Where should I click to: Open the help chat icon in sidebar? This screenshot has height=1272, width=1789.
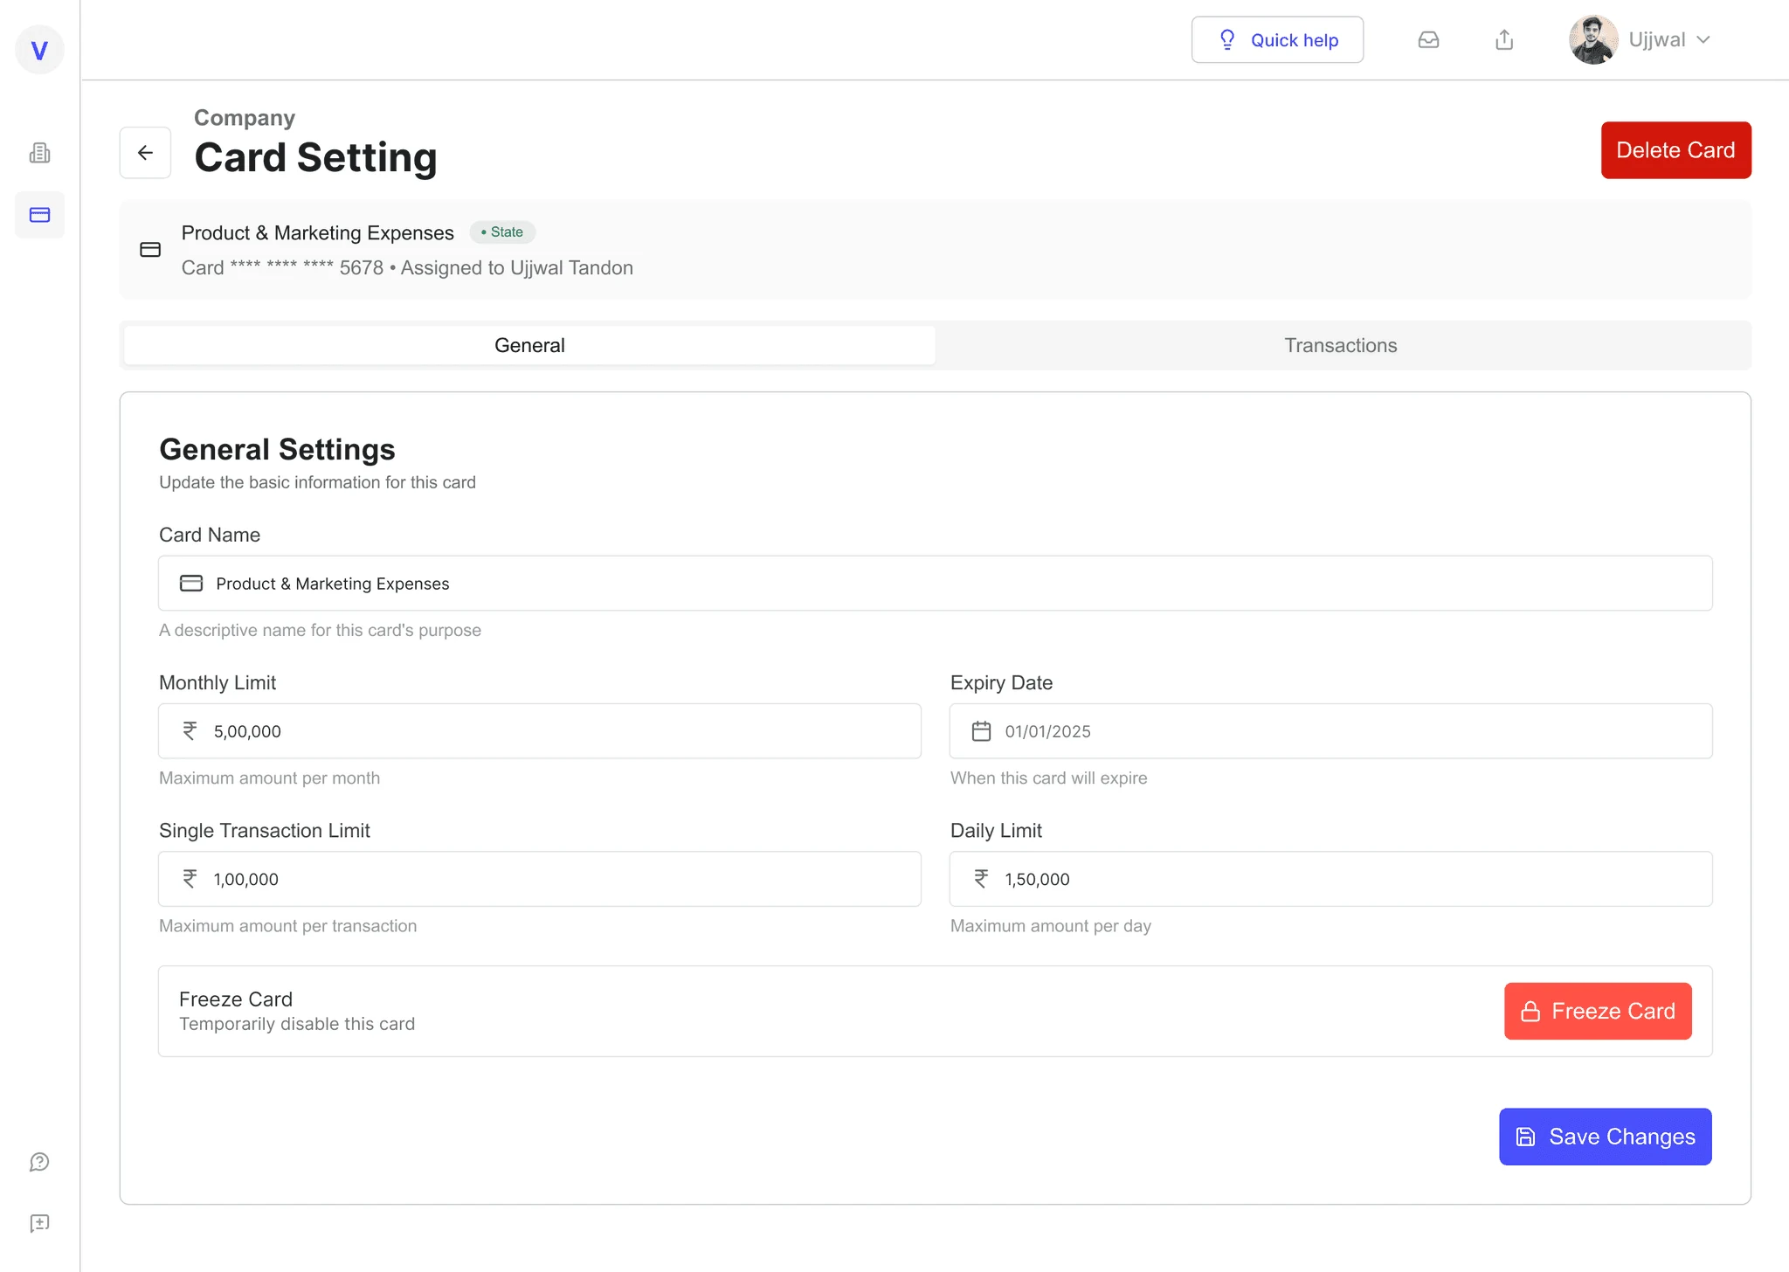coord(39,1162)
